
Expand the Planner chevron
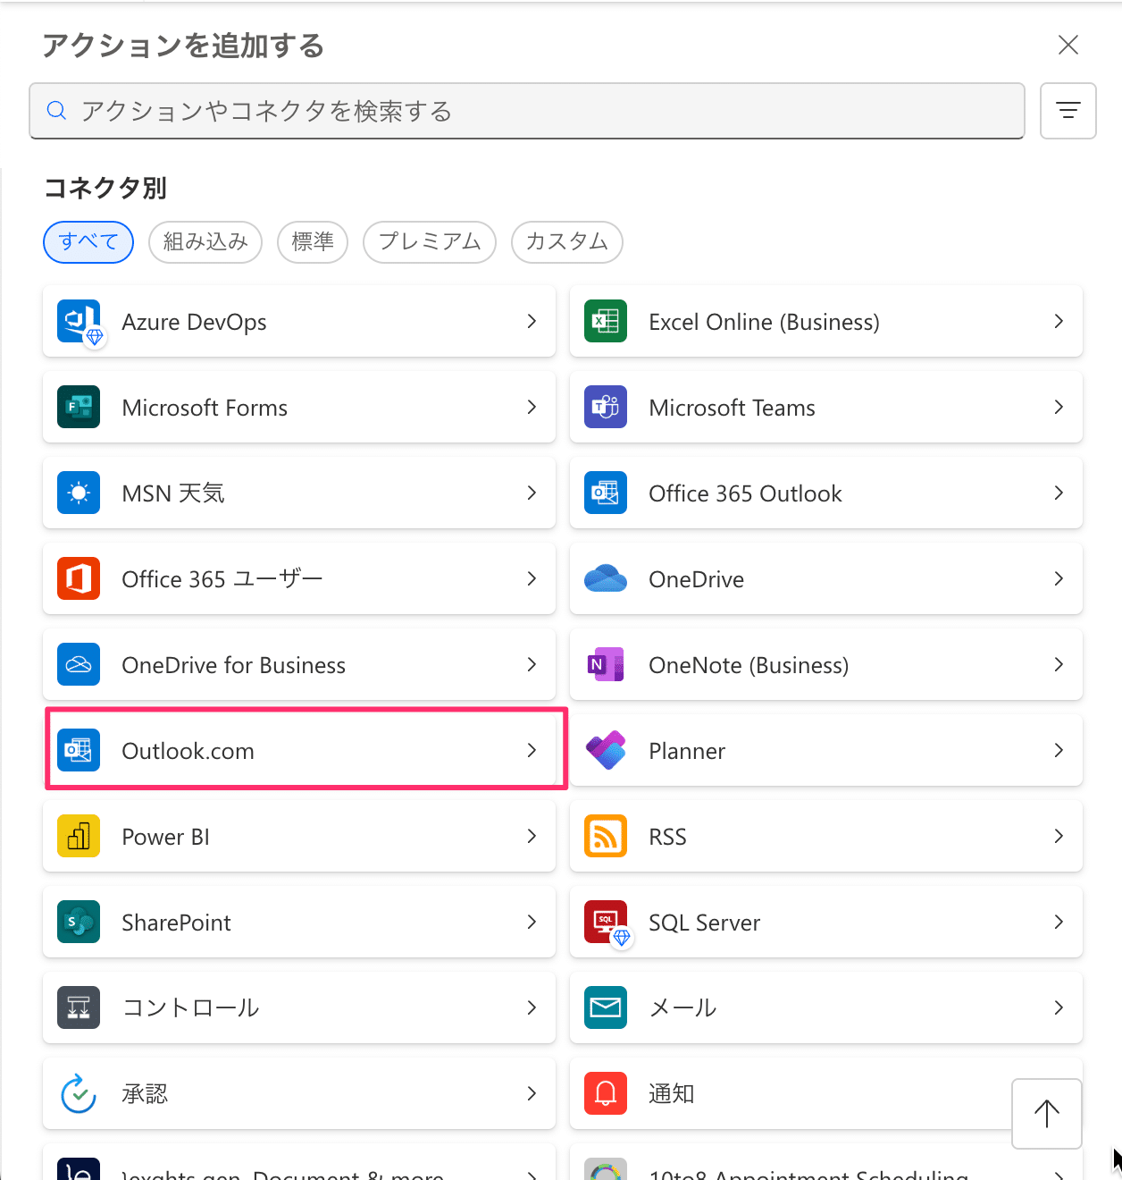(x=1059, y=751)
